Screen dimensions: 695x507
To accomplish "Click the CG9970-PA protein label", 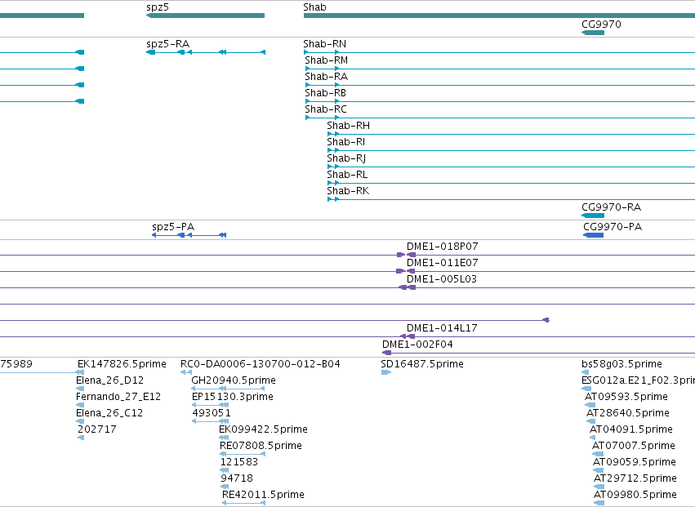I will tap(613, 227).
